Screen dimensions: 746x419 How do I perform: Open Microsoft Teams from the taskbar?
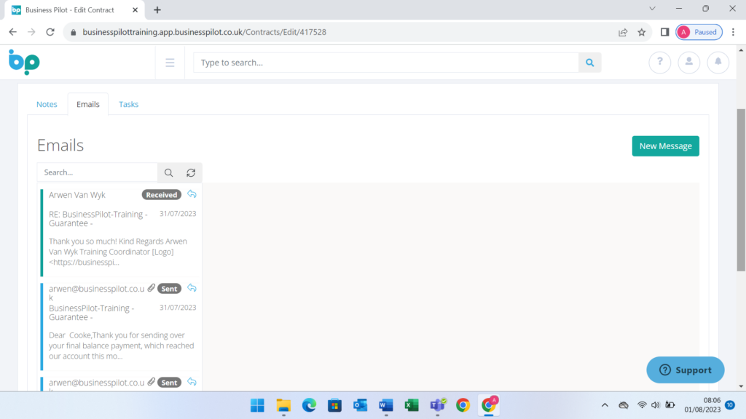[437, 405]
